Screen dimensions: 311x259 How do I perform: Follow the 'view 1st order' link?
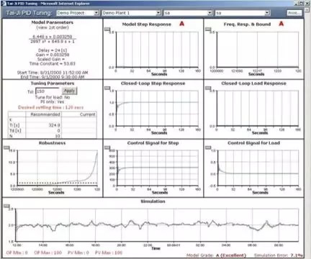[53, 27]
